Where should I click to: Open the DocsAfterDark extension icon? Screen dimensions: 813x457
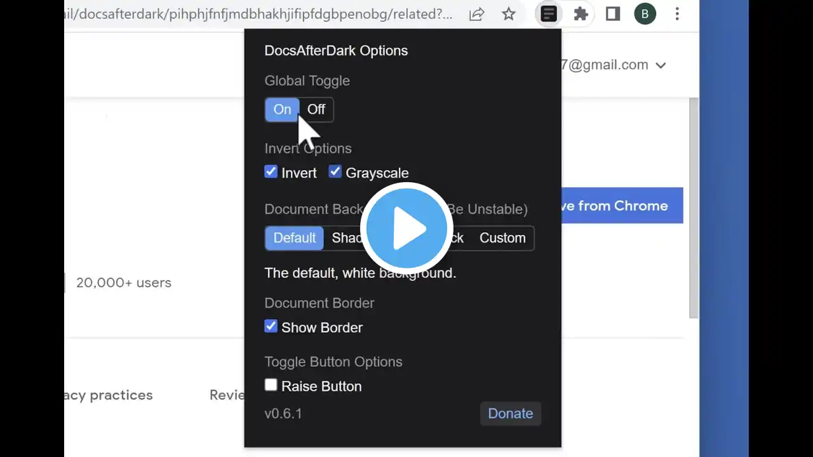pos(549,14)
